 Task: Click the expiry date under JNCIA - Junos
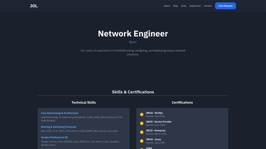coord(155,143)
